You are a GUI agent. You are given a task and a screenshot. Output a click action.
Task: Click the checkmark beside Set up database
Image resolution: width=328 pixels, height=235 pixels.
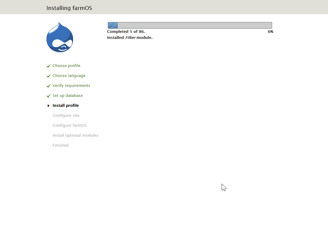49,96
